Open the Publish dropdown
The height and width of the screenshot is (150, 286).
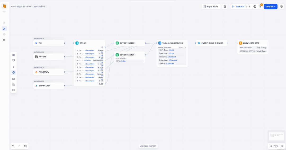270,7
